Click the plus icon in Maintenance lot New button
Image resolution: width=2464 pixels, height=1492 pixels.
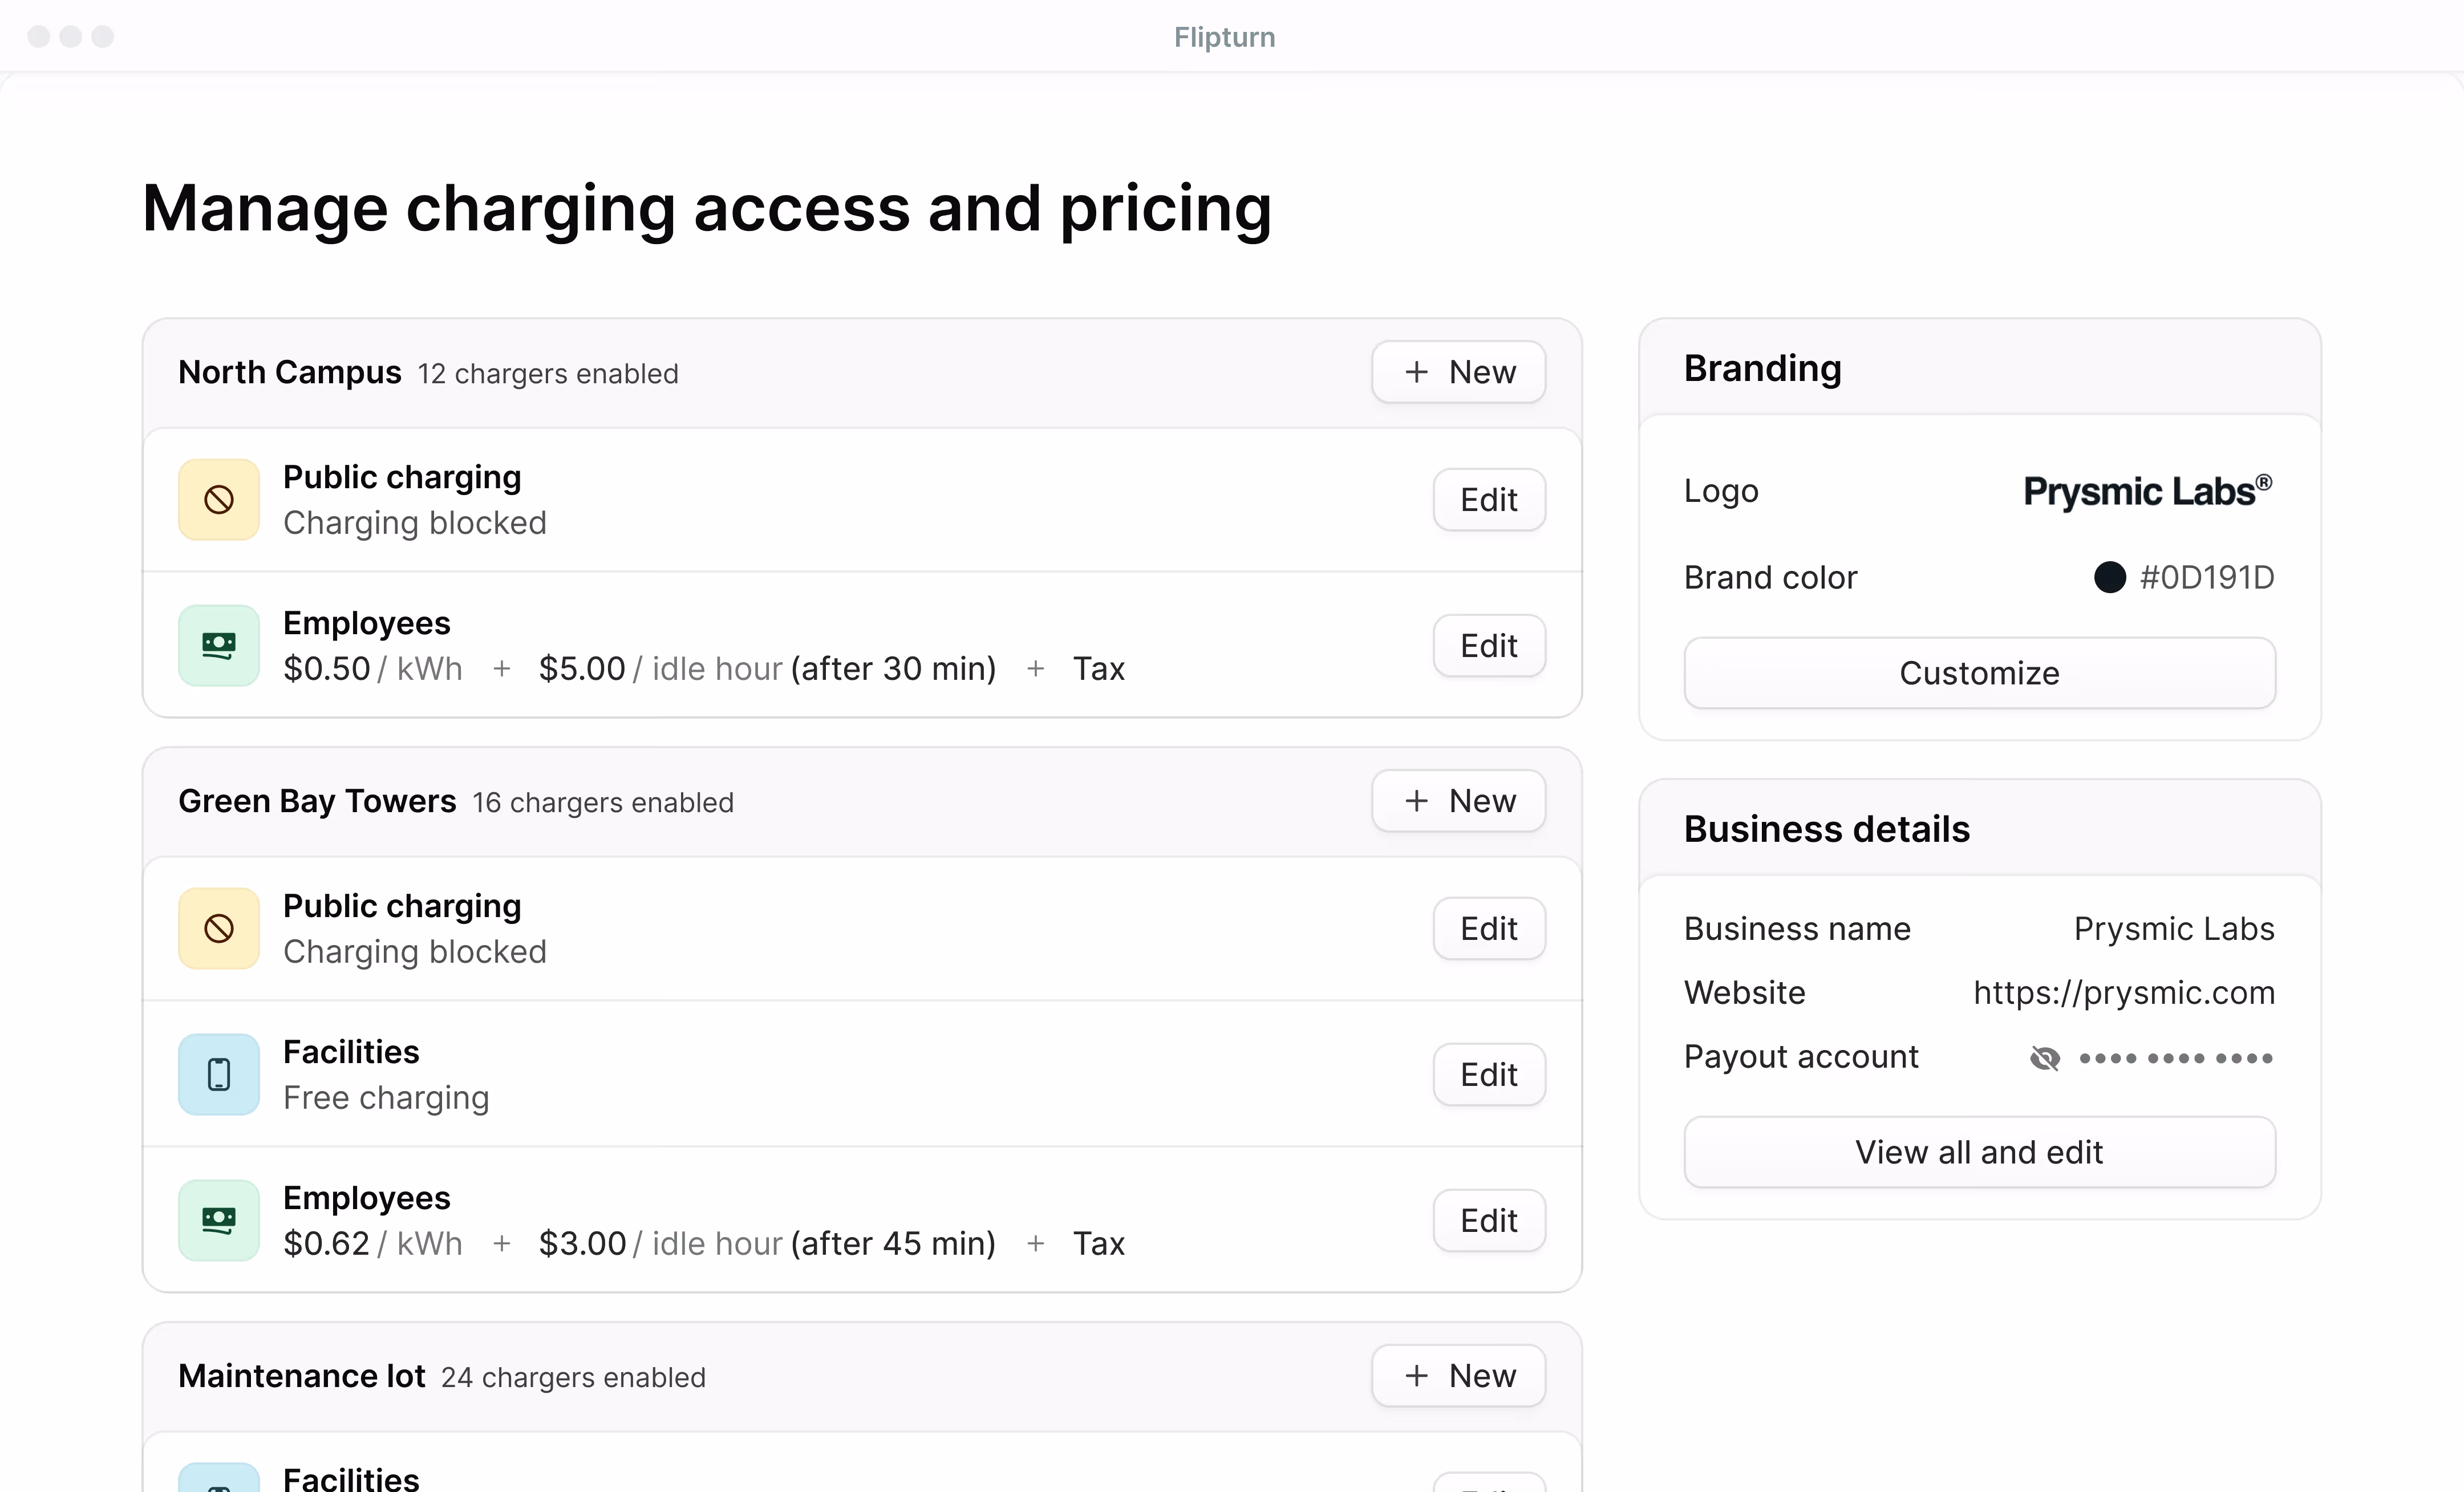click(1416, 1375)
